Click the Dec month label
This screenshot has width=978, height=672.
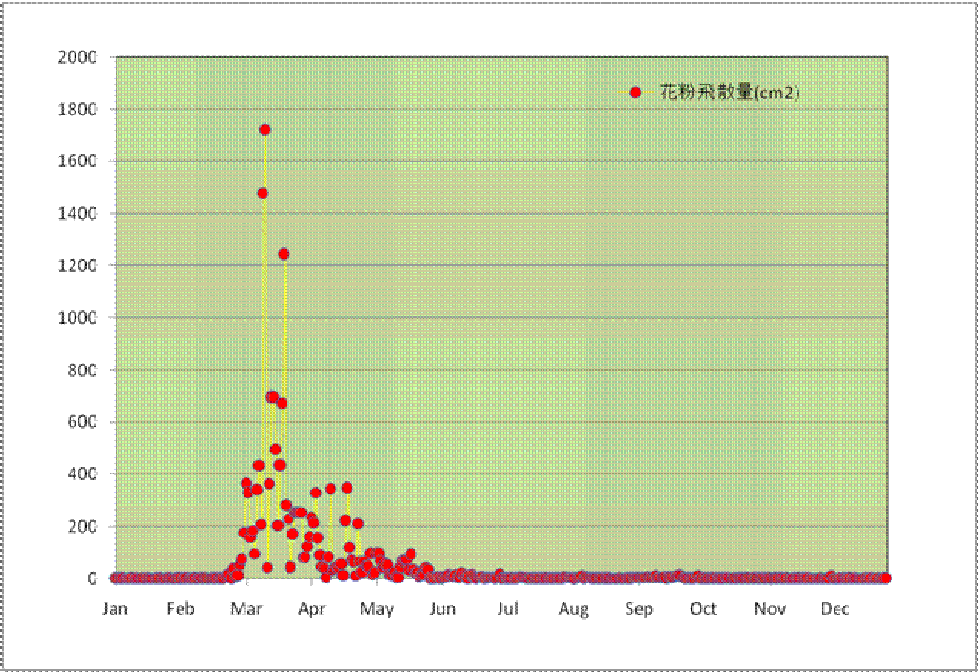pos(836,608)
